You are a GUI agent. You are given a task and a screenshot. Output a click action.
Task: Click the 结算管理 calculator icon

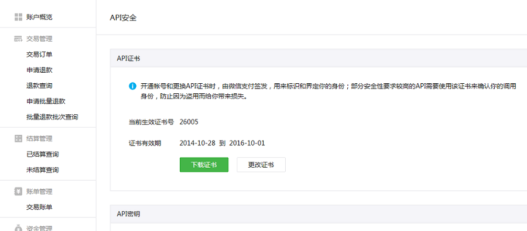18,138
